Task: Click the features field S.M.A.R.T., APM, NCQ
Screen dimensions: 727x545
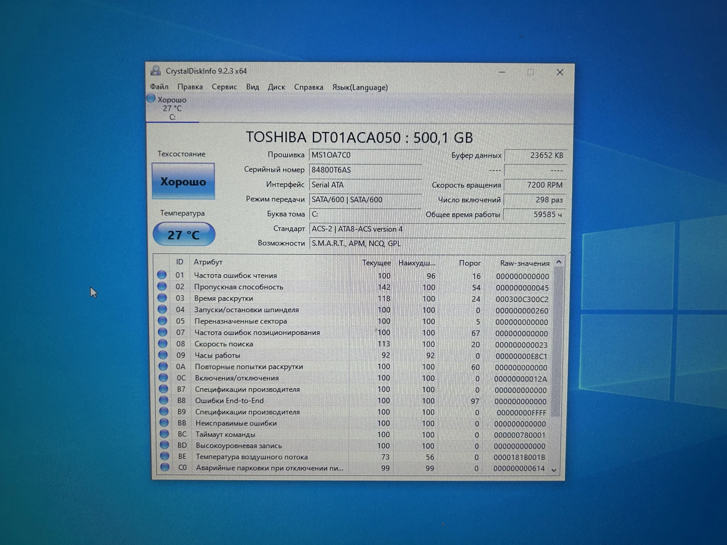Action: [x=437, y=243]
